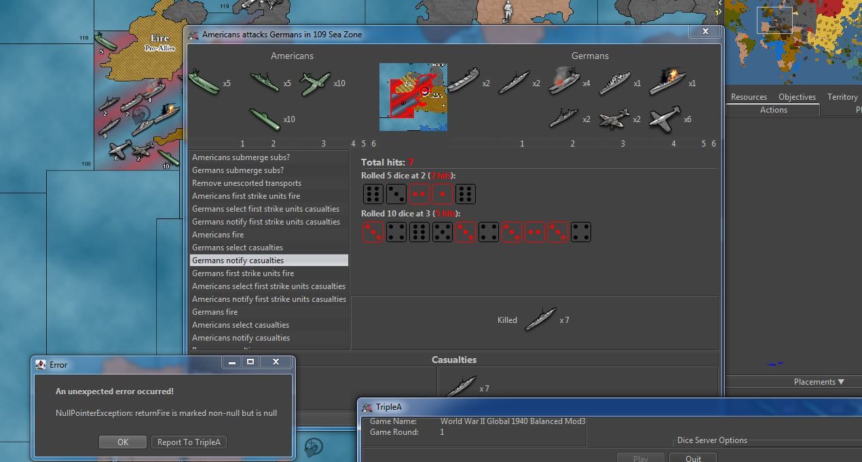Click the damaged German carrier x4 icon
The width and height of the screenshot is (862, 462).
click(563, 82)
